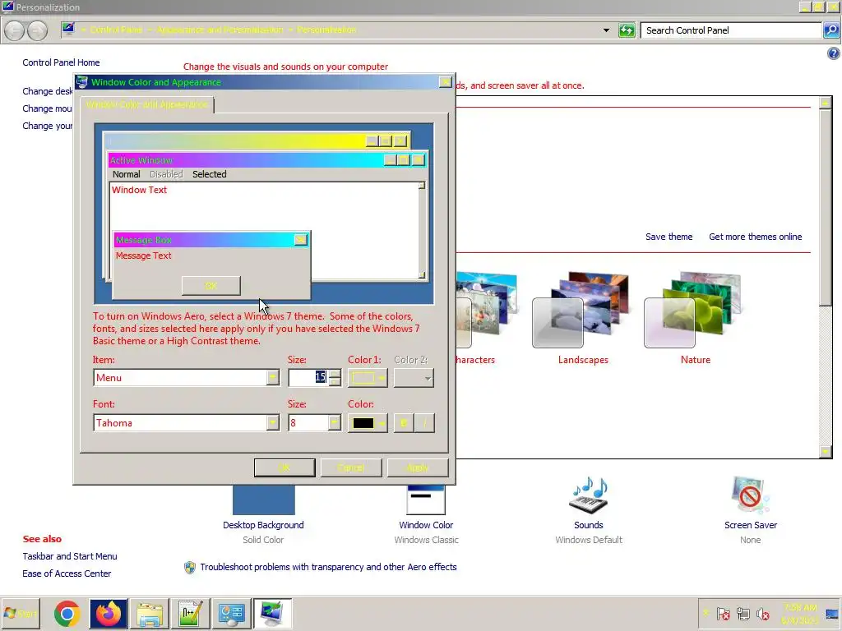Viewport: 842px width, 631px height.
Task: Select the Window Color and Appearance tab
Action: pos(146,104)
